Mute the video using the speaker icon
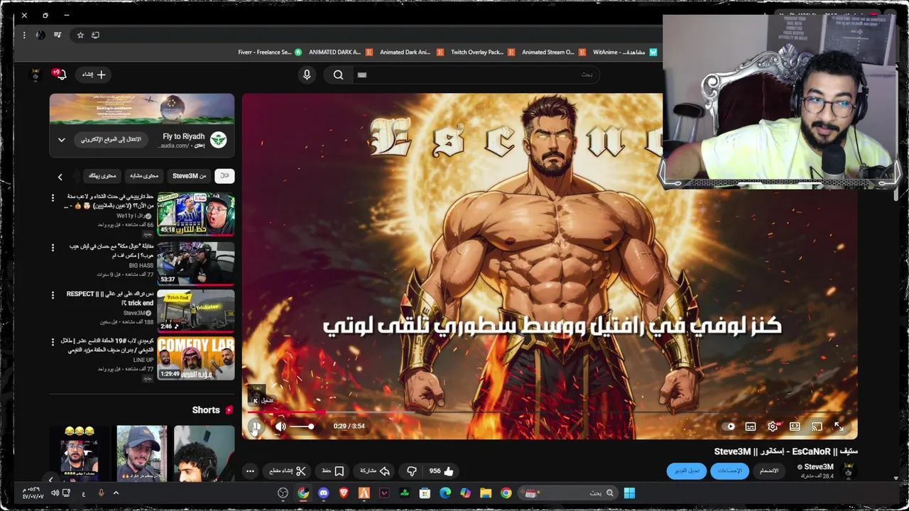The height and width of the screenshot is (511, 909). point(281,427)
